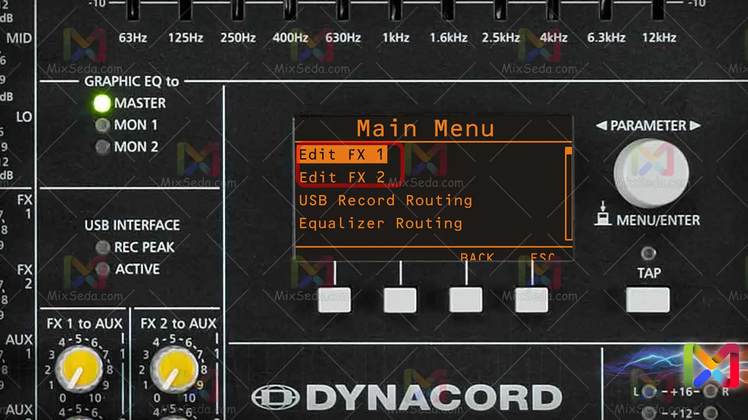Click the MENU/ENTER push icon

(603, 214)
